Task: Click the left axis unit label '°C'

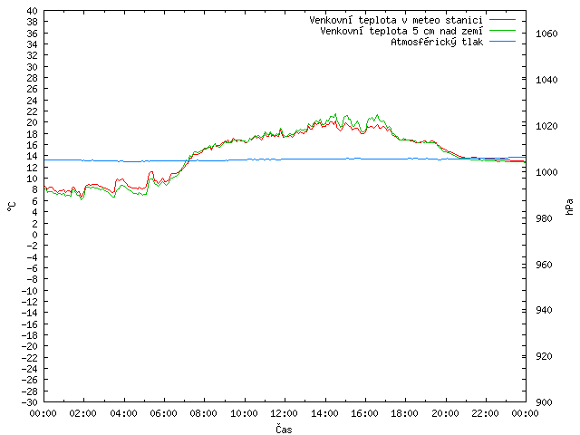Action: (x=12, y=207)
